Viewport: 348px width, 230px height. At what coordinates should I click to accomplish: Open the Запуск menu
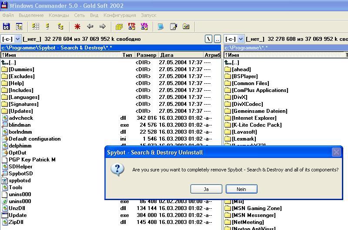[x=148, y=15]
